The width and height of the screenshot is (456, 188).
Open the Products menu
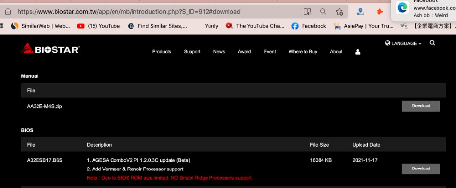point(162,52)
